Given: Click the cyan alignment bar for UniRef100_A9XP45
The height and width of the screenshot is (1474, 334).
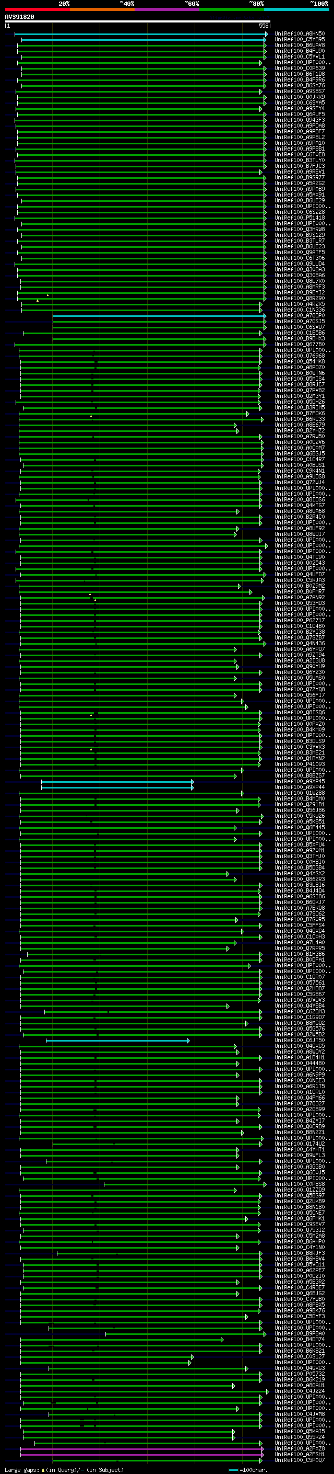Looking at the screenshot, I should [x=117, y=782].
